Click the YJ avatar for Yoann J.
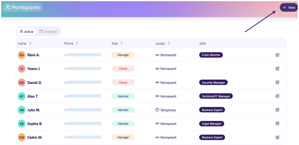This screenshot has height=145, width=299. (21, 69)
